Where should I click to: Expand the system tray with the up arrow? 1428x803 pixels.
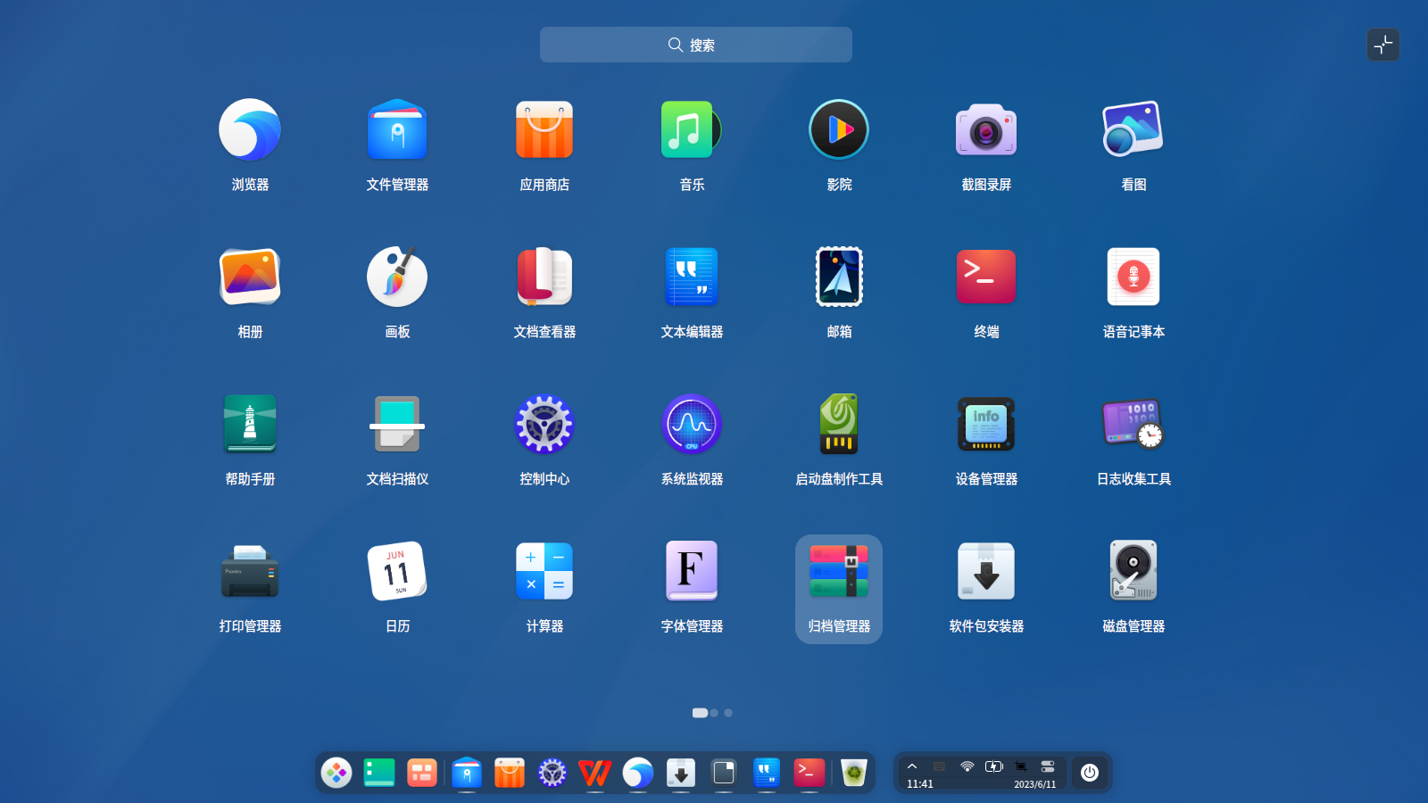pos(912,766)
